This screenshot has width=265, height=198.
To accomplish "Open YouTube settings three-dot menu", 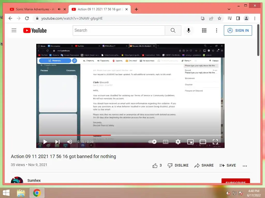I will [x=217, y=30].
